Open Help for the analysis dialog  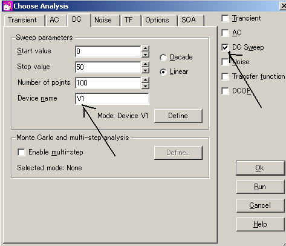260,224
